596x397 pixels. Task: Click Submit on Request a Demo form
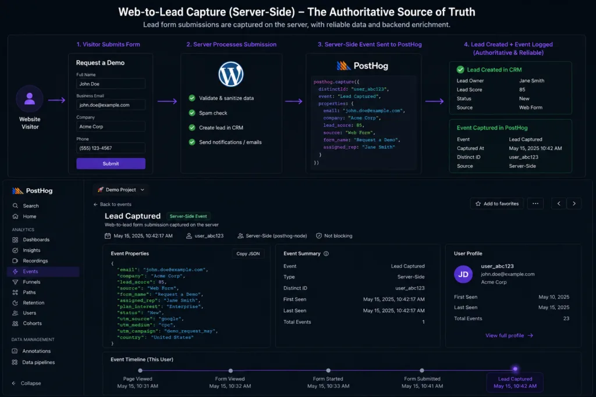[111, 163]
